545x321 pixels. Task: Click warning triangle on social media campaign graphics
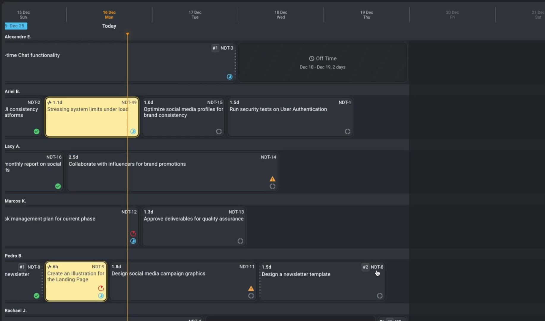pos(251,288)
